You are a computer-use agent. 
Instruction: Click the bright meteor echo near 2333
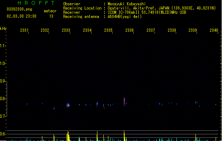[68, 105]
